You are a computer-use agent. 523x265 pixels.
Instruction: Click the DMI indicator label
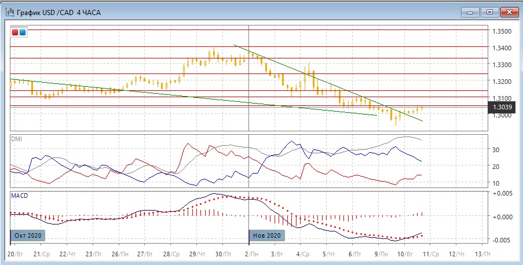coord(17,139)
